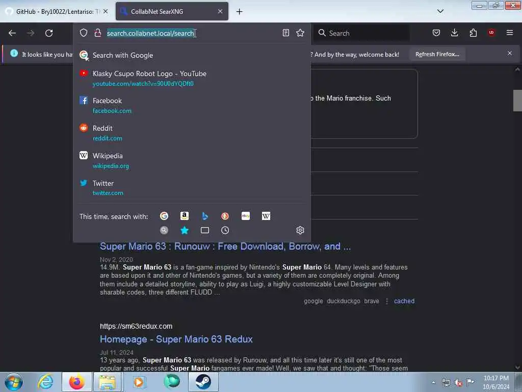Toggle reader view in address bar
522x392 pixels.
tap(285, 33)
